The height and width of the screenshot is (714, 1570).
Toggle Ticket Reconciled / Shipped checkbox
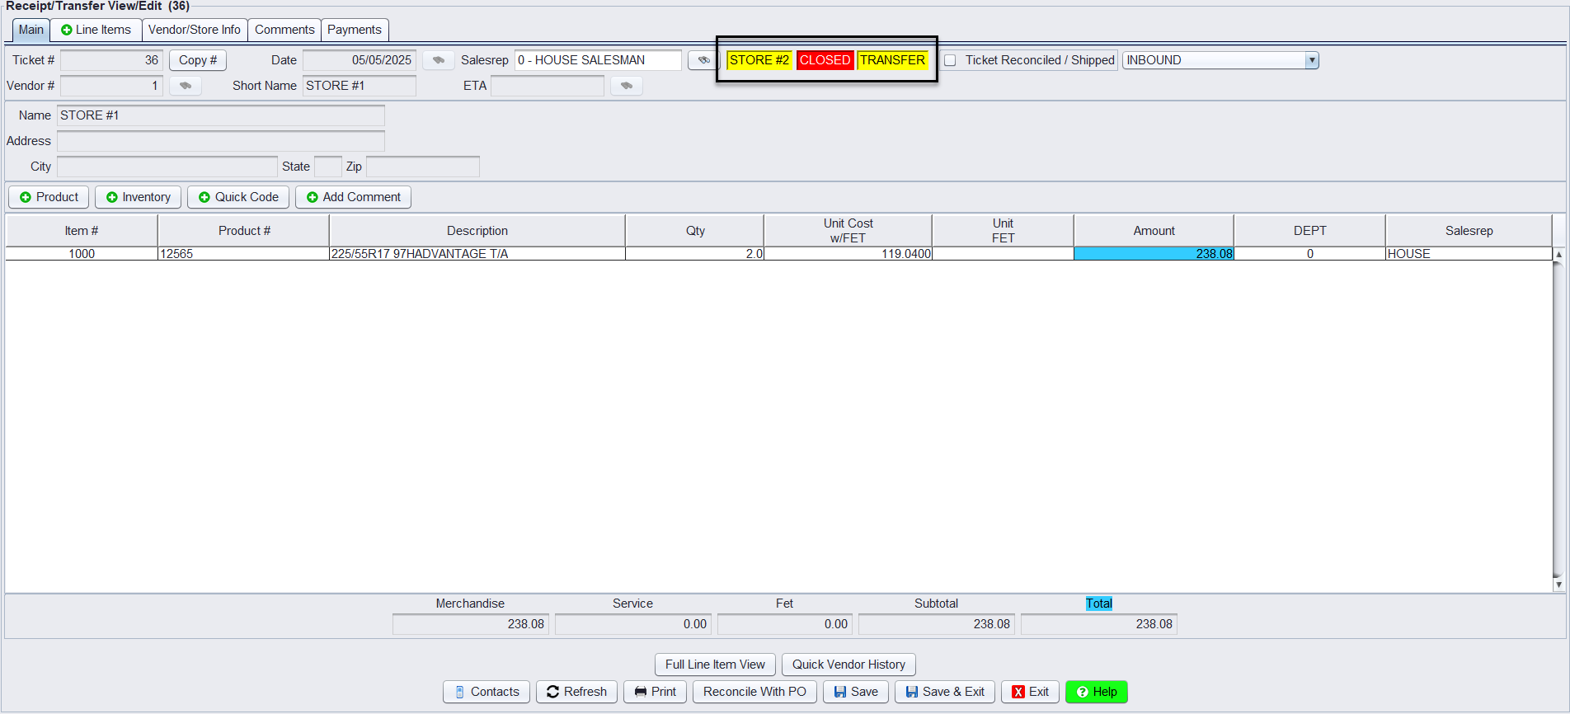(x=950, y=60)
